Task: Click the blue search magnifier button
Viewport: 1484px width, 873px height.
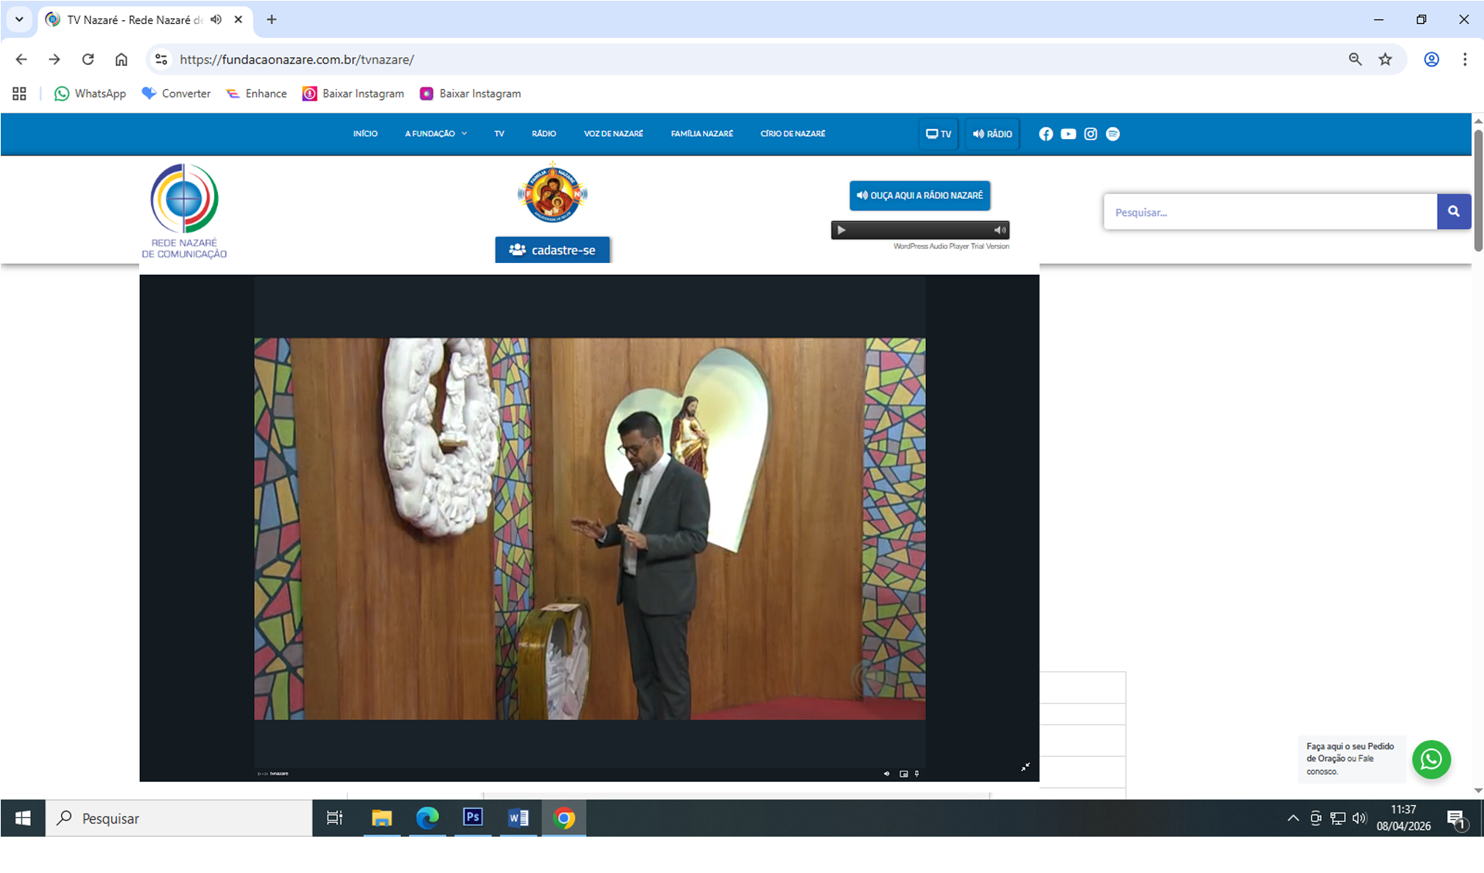Action: tap(1453, 212)
